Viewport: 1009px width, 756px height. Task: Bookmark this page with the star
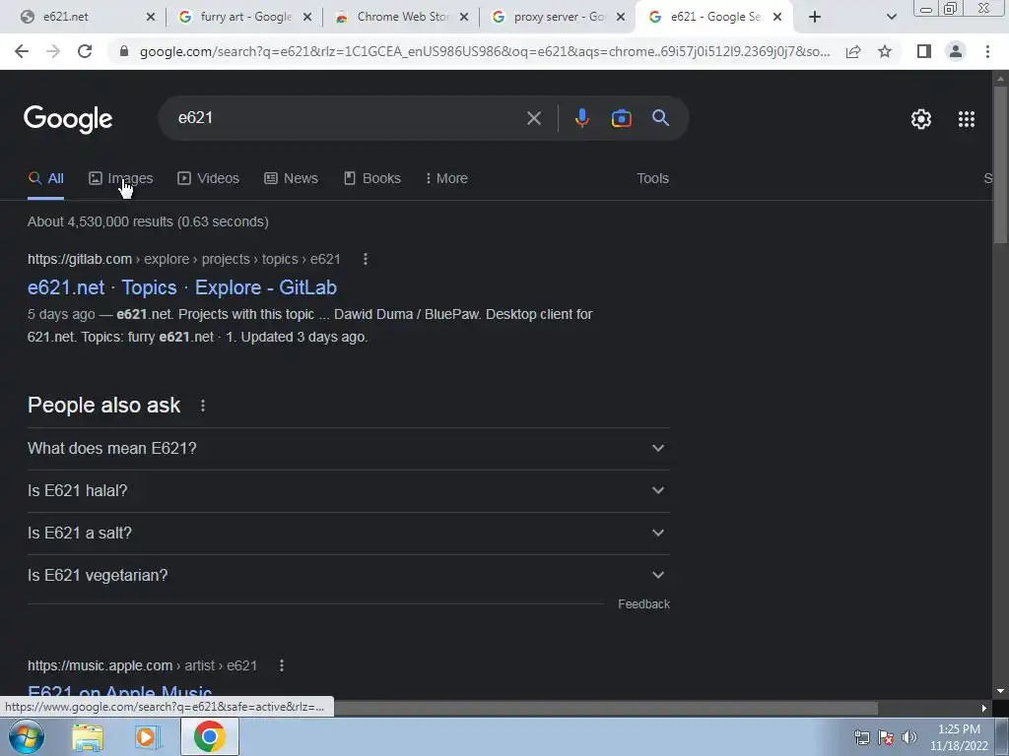[x=885, y=51]
